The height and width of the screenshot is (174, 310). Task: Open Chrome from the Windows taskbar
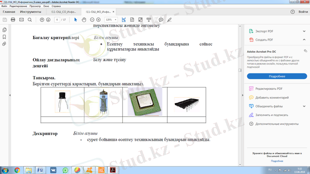pyautogui.click(x=17, y=169)
